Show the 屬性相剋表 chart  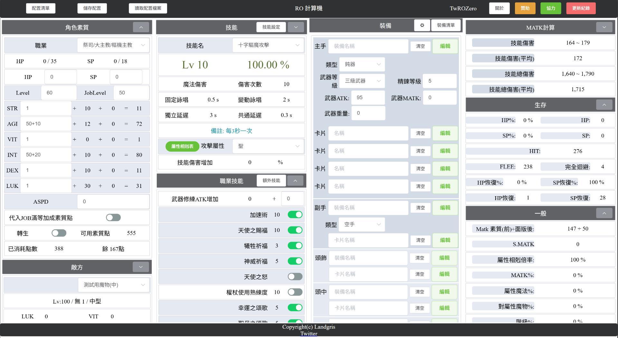[x=182, y=146]
